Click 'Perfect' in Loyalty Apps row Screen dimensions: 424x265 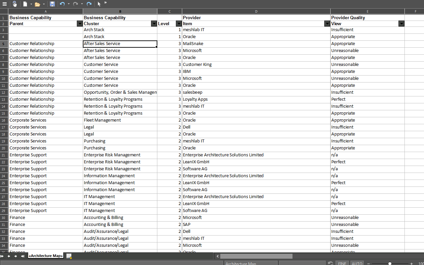[367, 99]
